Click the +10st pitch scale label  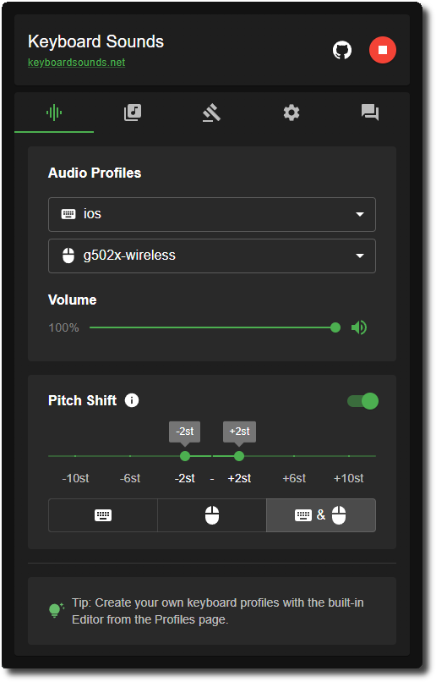[349, 478]
